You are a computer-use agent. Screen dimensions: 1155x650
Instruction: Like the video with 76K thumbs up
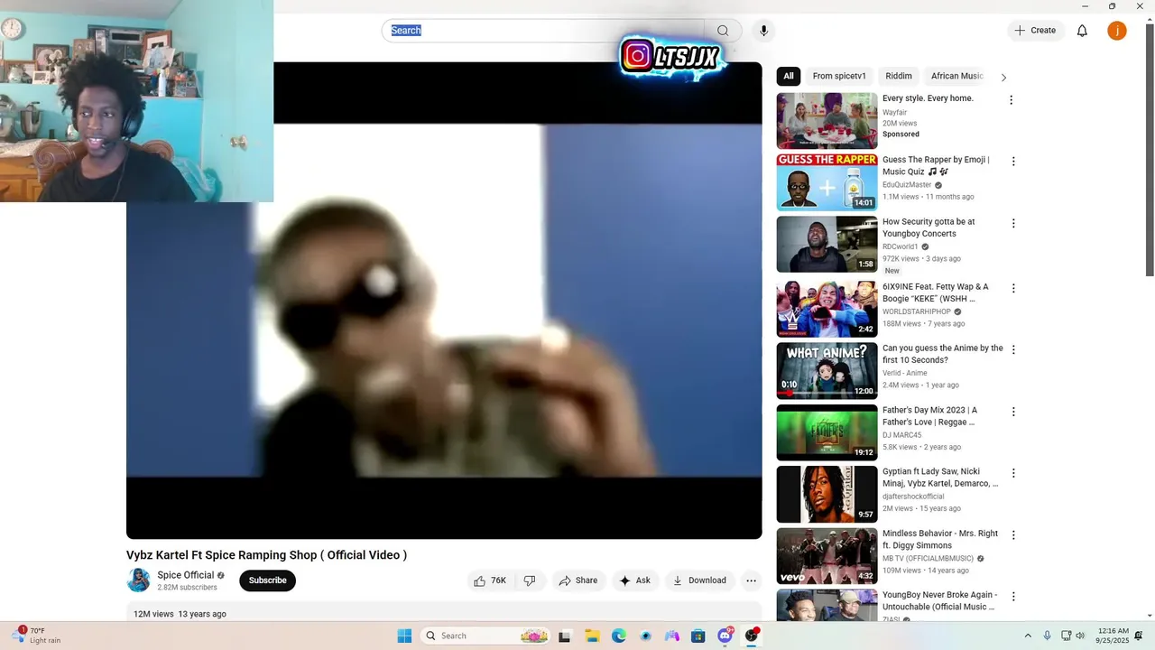(x=490, y=580)
